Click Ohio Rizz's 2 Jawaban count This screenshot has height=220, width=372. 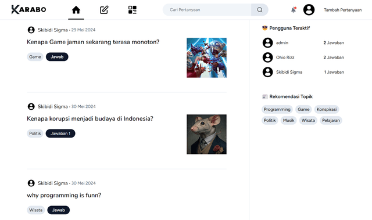334,57
